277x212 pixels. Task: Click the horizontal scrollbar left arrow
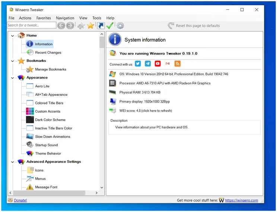click(x=10, y=193)
